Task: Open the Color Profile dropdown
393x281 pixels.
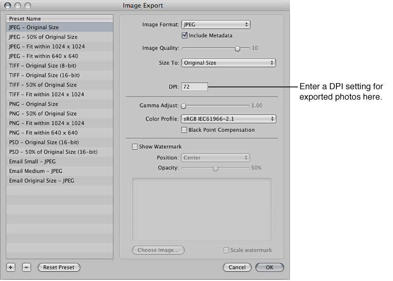Action: pos(228,119)
